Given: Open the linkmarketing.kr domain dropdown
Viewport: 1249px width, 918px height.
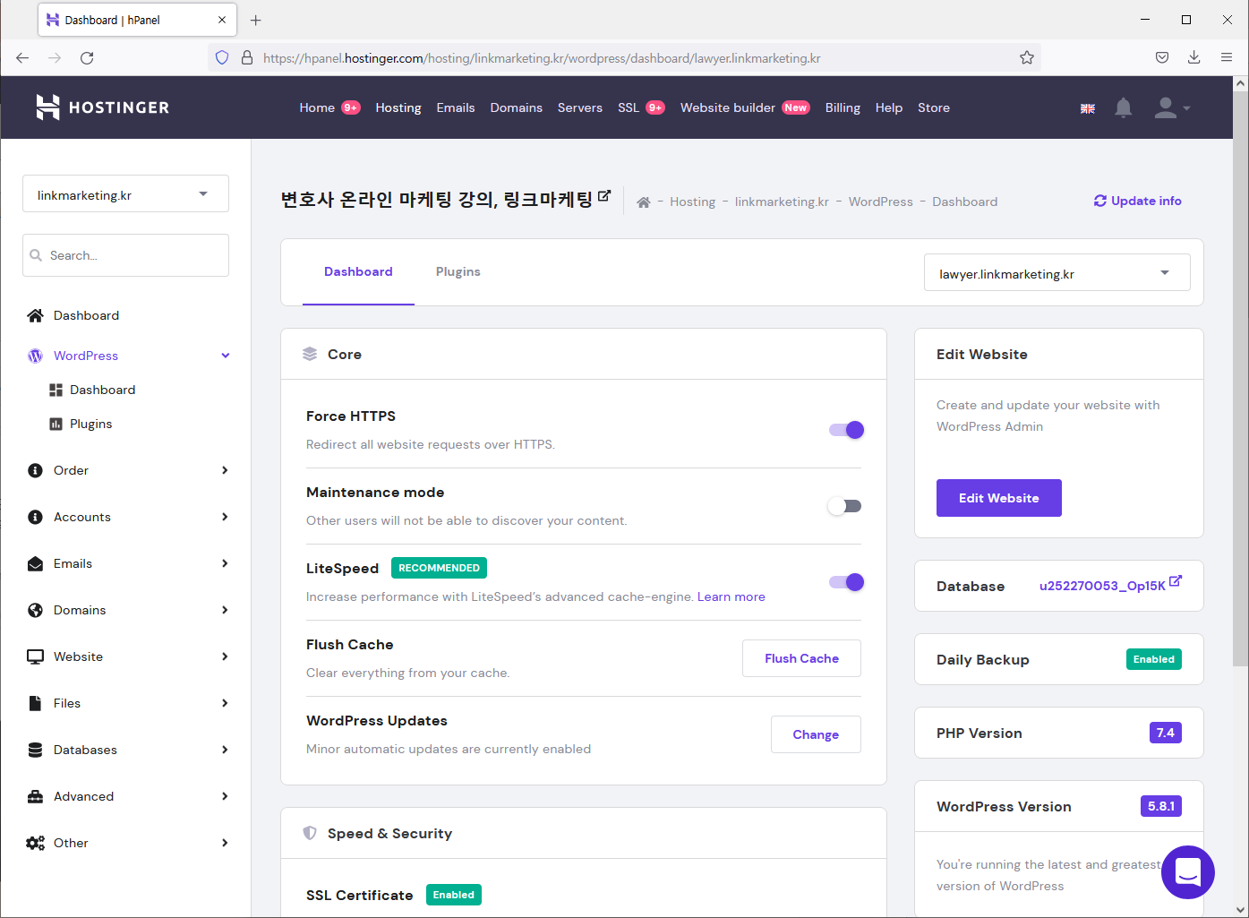Looking at the screenshot, I should (x=125, y=194).
